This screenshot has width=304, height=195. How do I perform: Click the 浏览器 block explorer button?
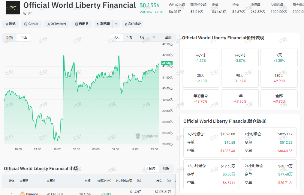tap(103, 24)
